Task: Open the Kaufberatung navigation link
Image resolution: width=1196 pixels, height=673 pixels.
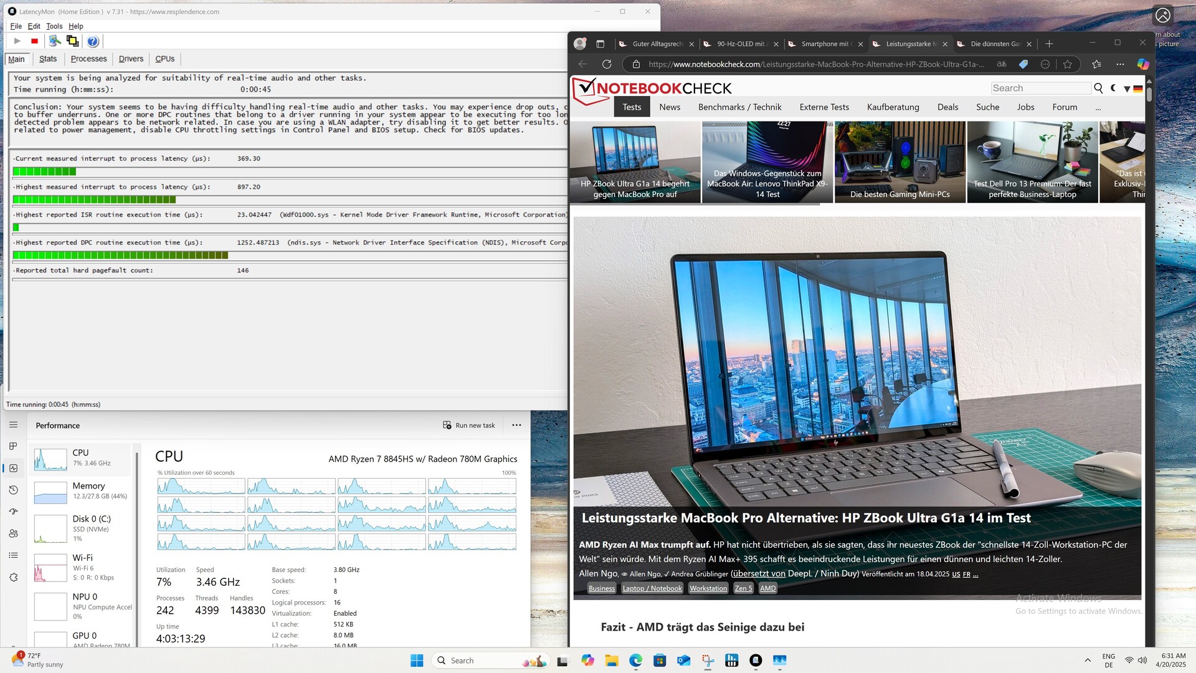Action: (893, 107)
